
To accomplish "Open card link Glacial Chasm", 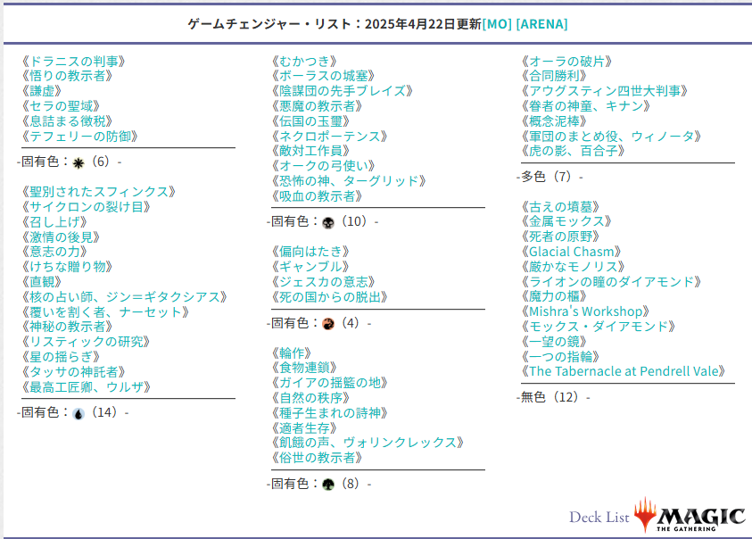I will pos(572,252).
